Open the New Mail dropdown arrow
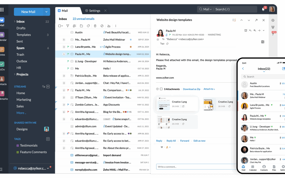This screenshot has height=178, width=285. (x=46, y=12)
